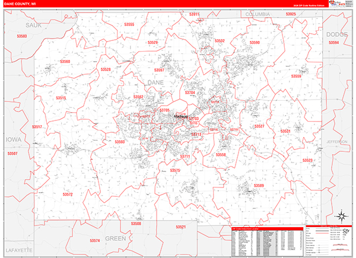Select ZIP code 53925 label
The height and width of the screenshot is (258, 356).
291,14
